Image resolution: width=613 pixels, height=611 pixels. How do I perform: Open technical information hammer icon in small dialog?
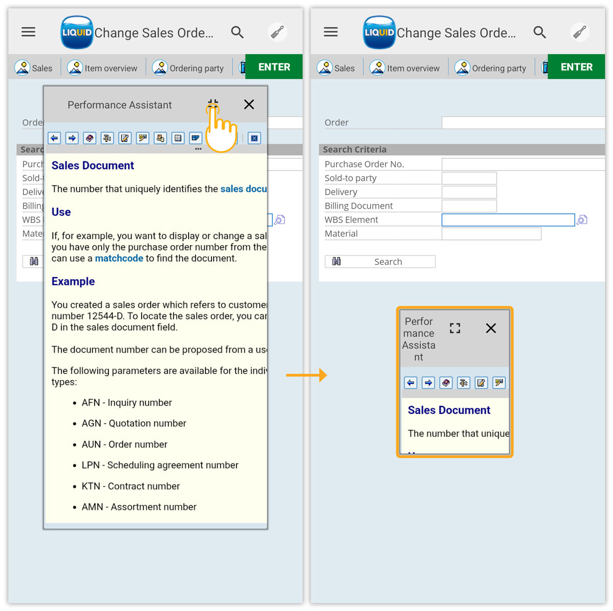[464, 383]
